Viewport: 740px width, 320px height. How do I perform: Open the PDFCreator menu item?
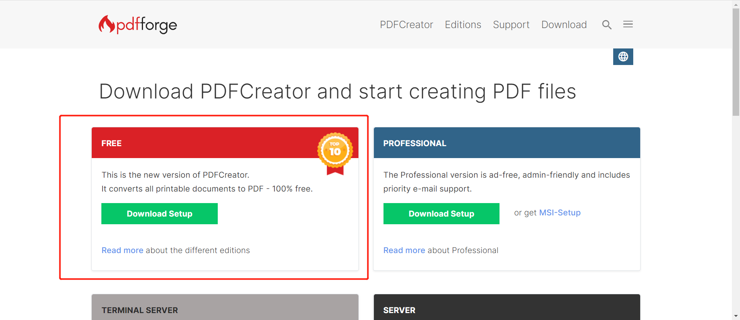[x=406, y=25]
